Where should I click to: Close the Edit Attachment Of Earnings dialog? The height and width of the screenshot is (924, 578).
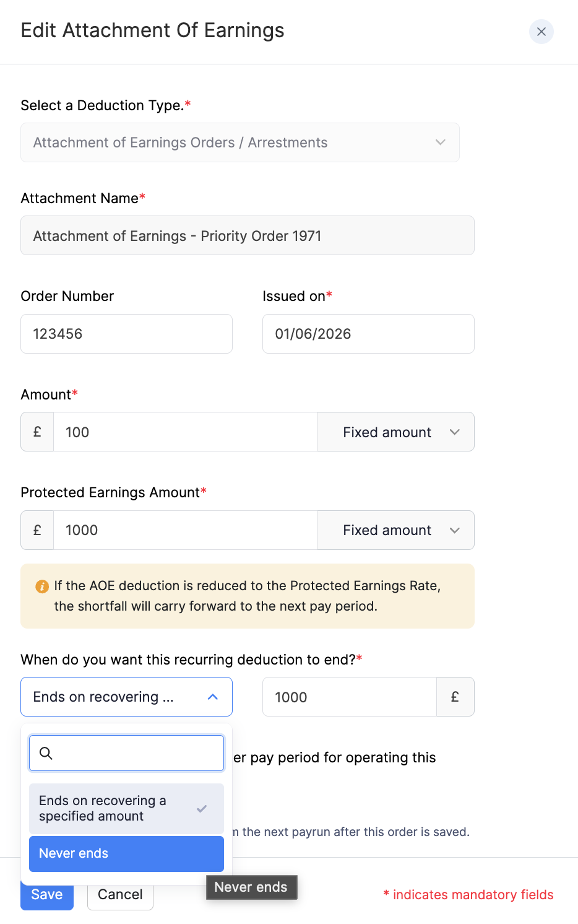(541, 32)
